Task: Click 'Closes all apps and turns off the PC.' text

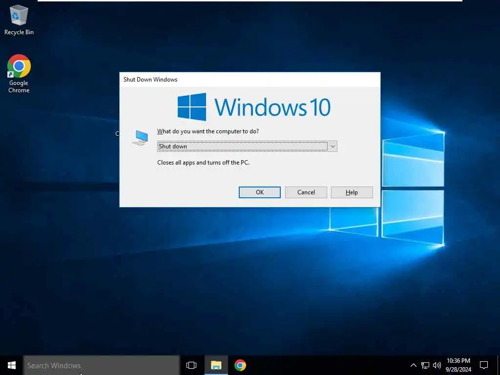Action: 203,163
